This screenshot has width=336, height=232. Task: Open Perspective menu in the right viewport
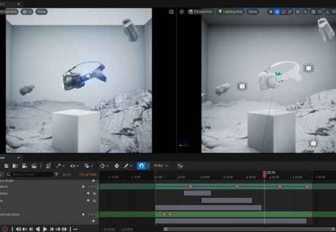point(200,12)
